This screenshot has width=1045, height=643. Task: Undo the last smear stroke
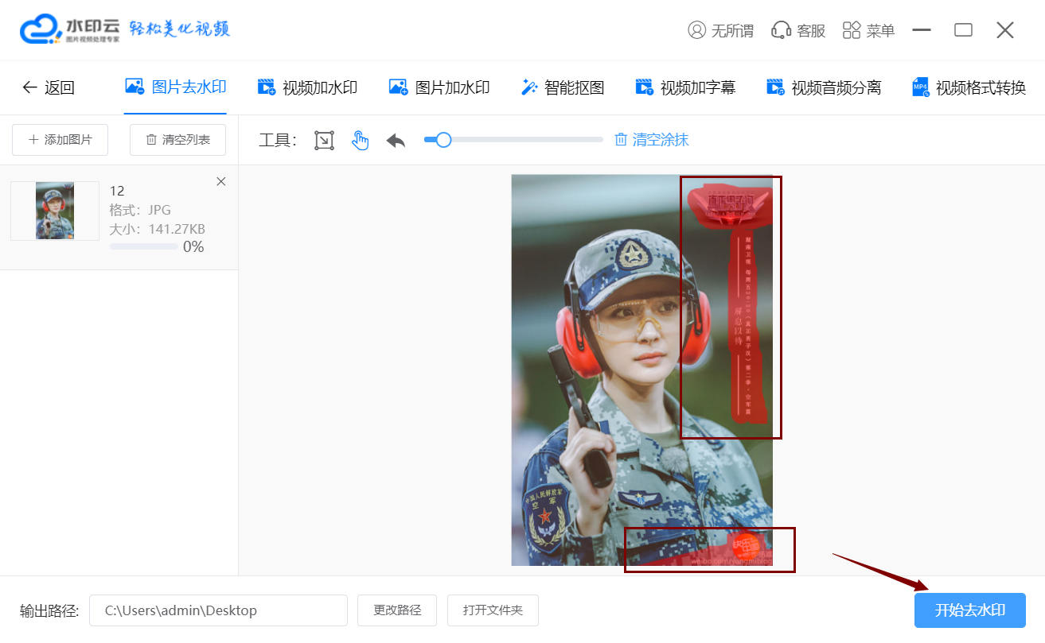(396, 141)
